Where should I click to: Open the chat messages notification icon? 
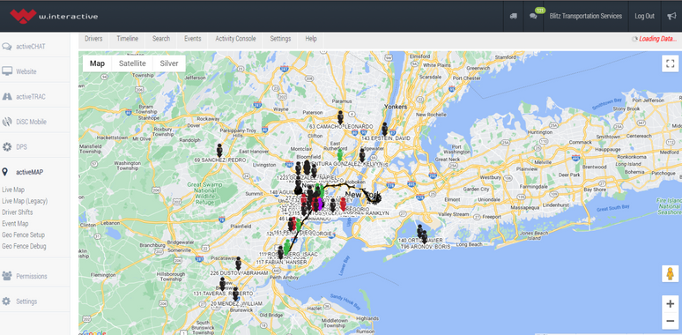(533, 16)
